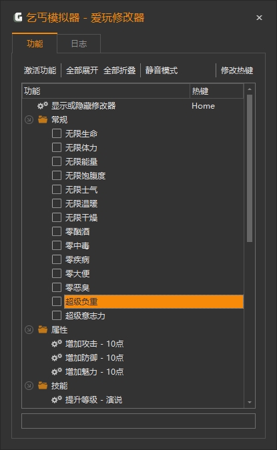Collapse the 技能 group arrow

coord(29,385)
